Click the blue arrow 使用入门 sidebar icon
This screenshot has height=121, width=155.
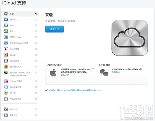coord(6,19)
